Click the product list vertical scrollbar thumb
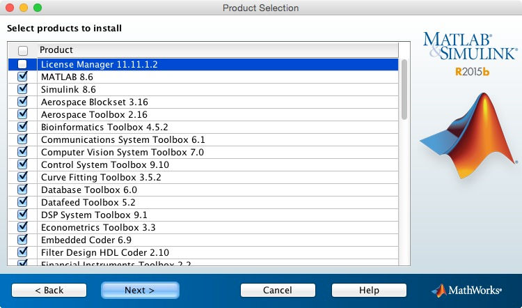522x308 pixels. tap(404, 89)
